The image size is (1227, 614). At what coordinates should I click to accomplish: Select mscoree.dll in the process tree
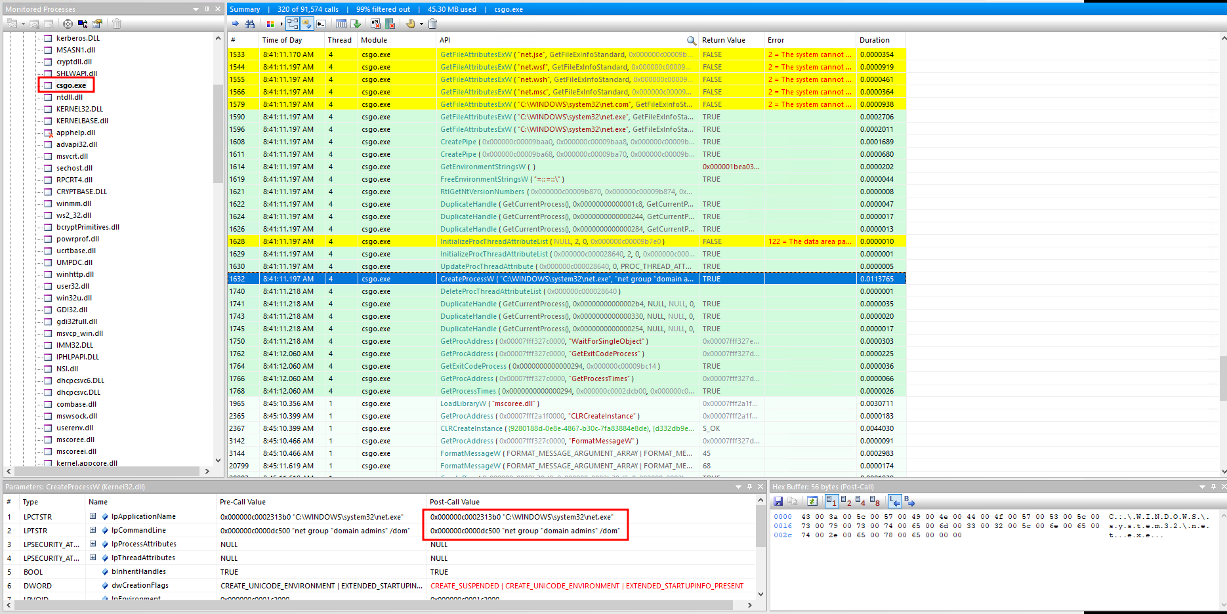[x=75, y=440]
